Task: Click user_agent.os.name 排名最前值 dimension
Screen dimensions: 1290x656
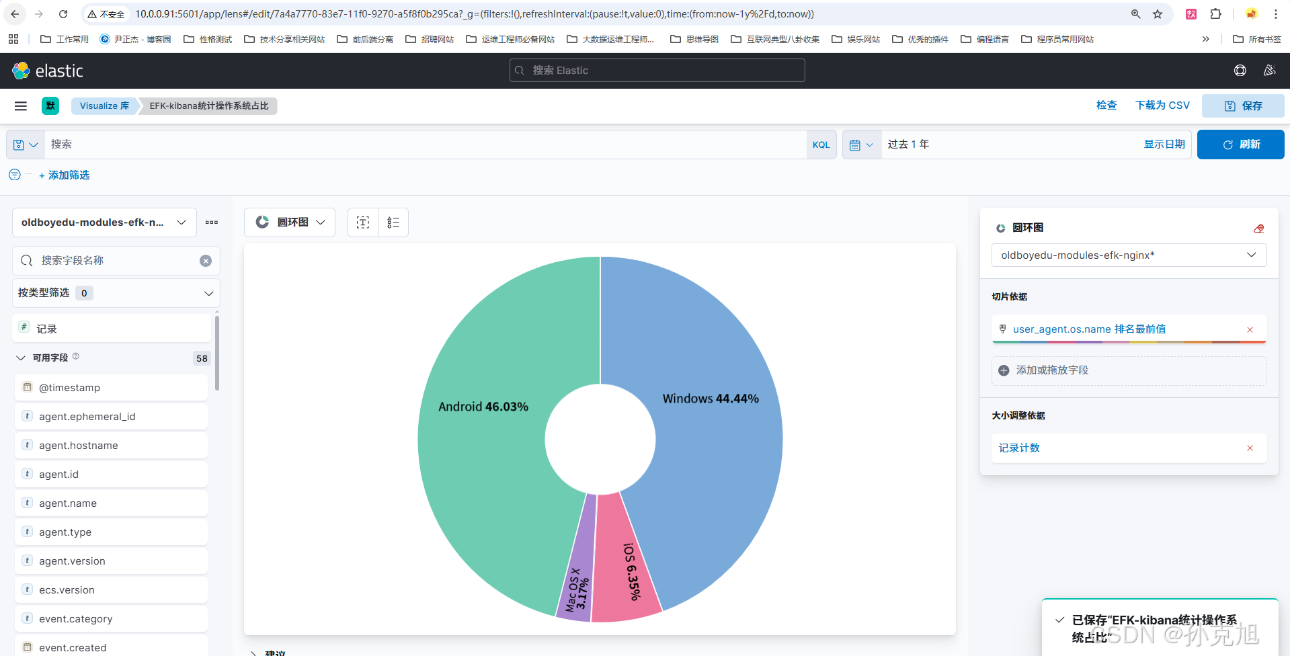Action: click(x=1089, y=329)
